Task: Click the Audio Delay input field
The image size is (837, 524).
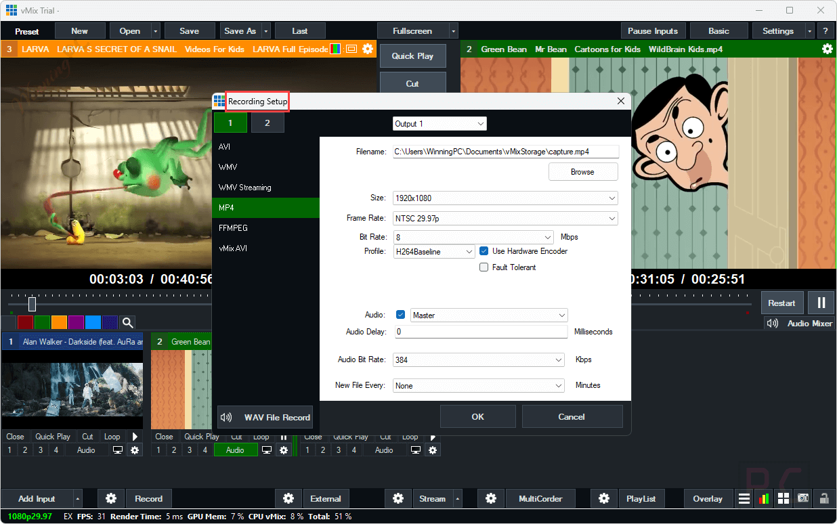Action: (x=480, y=332)
